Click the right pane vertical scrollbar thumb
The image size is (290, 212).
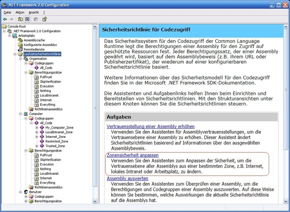click(286, 89)
